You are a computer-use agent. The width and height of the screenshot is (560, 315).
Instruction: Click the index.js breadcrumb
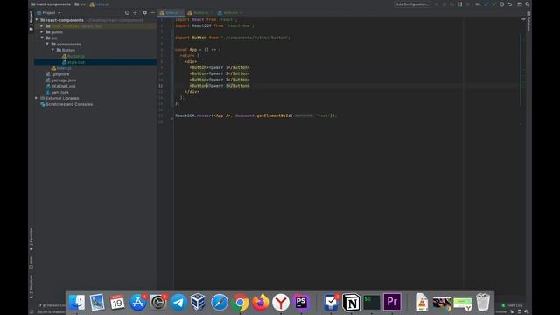99,4
